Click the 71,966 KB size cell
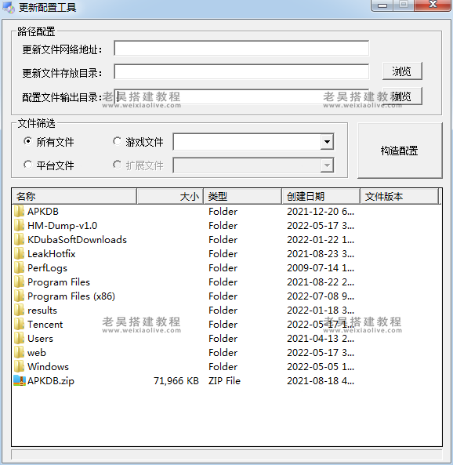453x465 pixels. pyautogui.click(x=176, y=381)
